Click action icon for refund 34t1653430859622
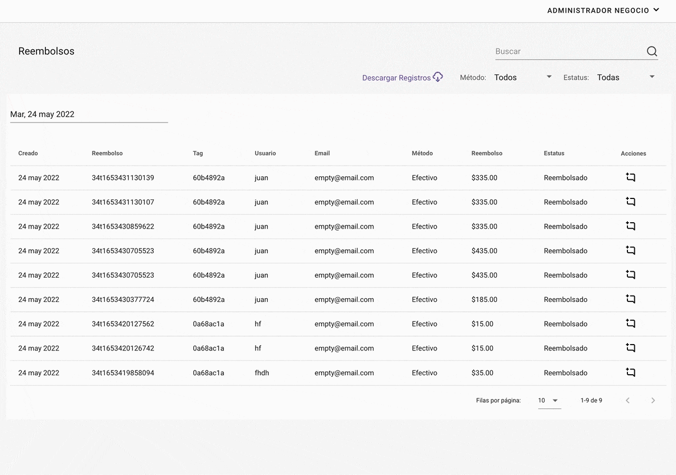Viewport: 676px width, 475px height. (631, 226)
